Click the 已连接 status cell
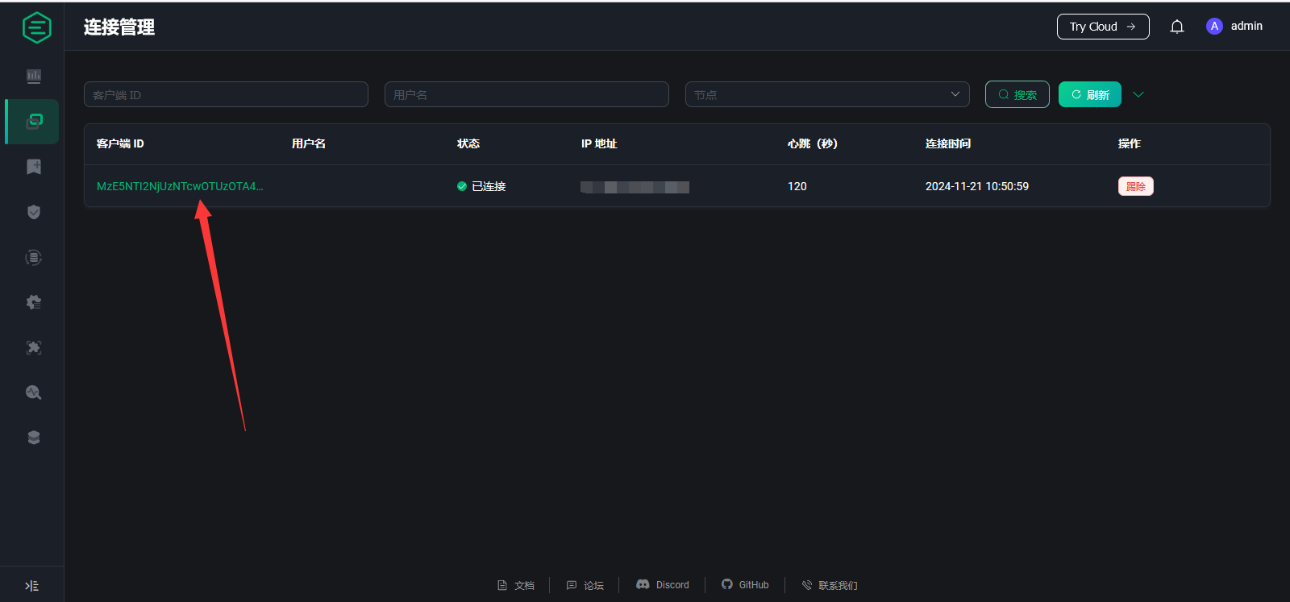Image resolution: width=1290 pixels, height=602 pixels. [481, 186]
